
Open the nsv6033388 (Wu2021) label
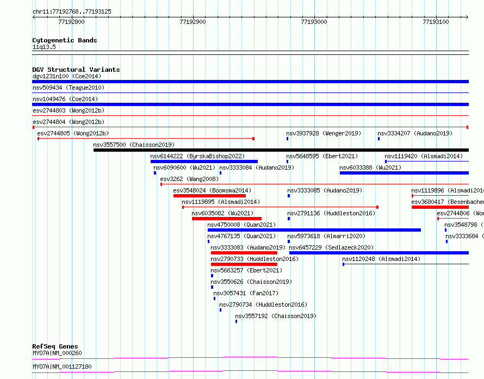click(370, 167)
